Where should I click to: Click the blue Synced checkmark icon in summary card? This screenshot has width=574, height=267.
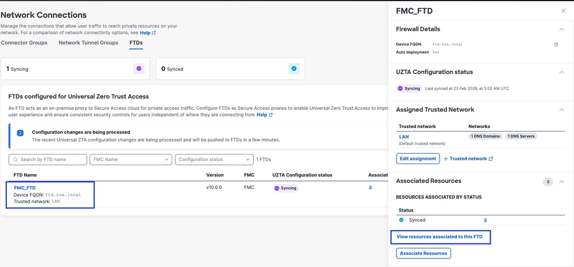(294, 68)
